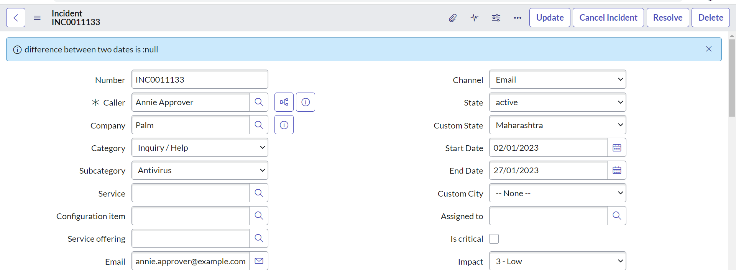Enable the Is critical checkbox
The image size is (736, 270).
coord(494,239)
